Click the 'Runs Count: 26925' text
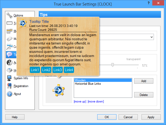The height and width of the screenshot is (125, 166). (x=43, y=30)
